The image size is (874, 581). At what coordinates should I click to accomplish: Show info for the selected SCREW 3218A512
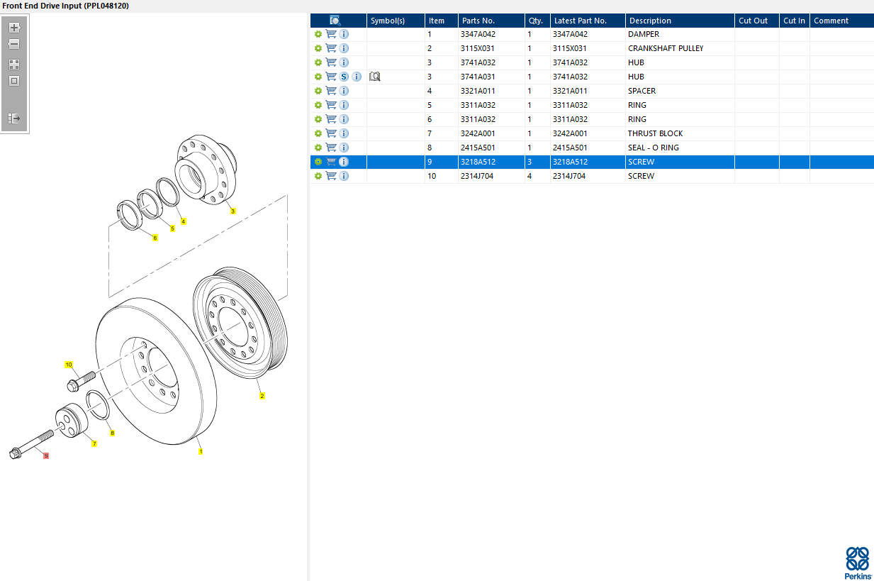[344, 162]
